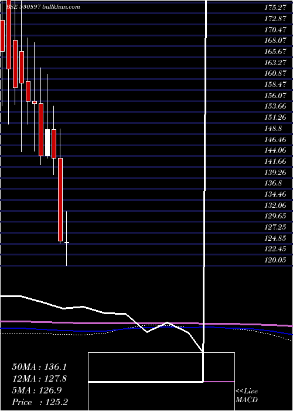Image resolution: width=293 pixels, height=411 pixels.
Task: Select the Price : 125.2 readout
Action: click(40, 402)
